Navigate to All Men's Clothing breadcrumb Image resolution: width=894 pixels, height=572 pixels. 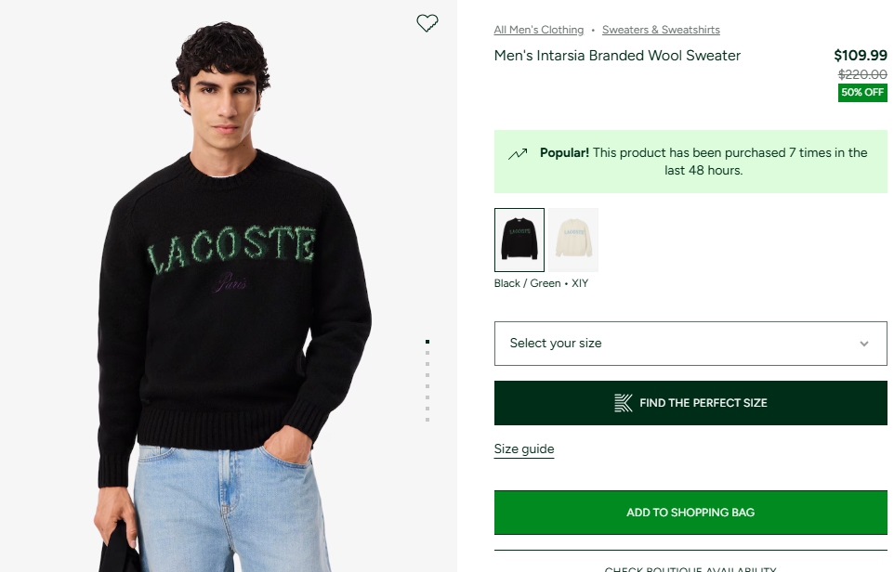pyautogui.click(x=539, y=30)
